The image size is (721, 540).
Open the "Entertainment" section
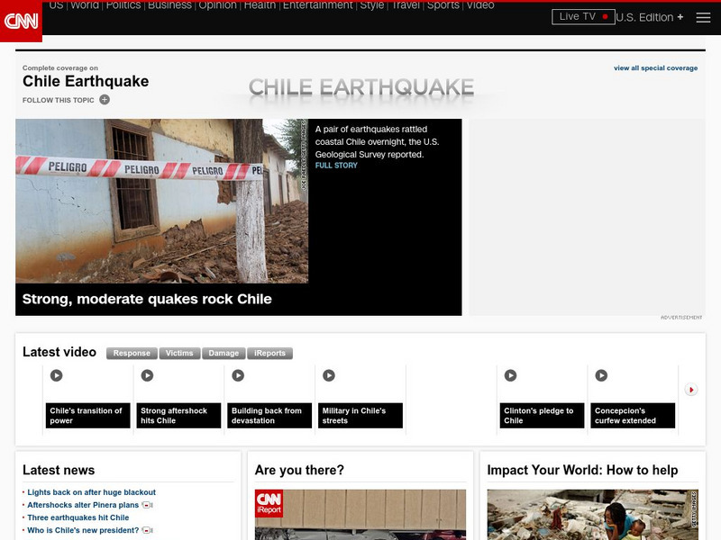click(317, 5)
